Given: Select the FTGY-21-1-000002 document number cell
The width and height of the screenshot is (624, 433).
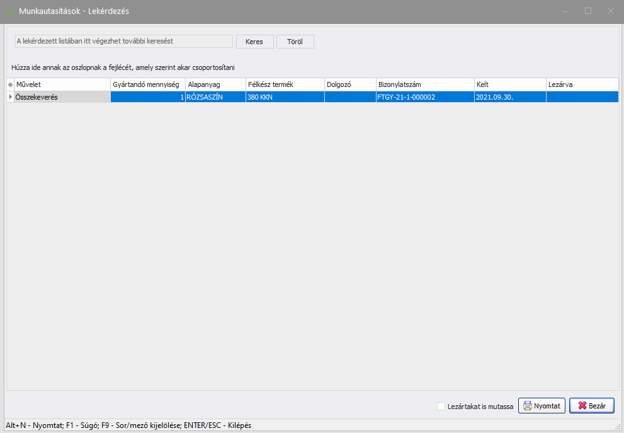Looking at the screenshot, I should point(424,97).
